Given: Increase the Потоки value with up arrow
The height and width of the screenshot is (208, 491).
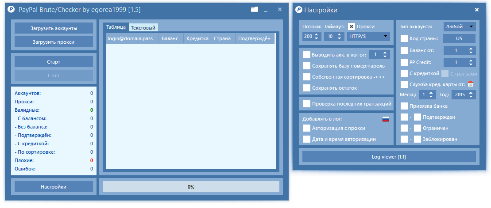Looking at the screenshot, I should [x=316, y=34].
